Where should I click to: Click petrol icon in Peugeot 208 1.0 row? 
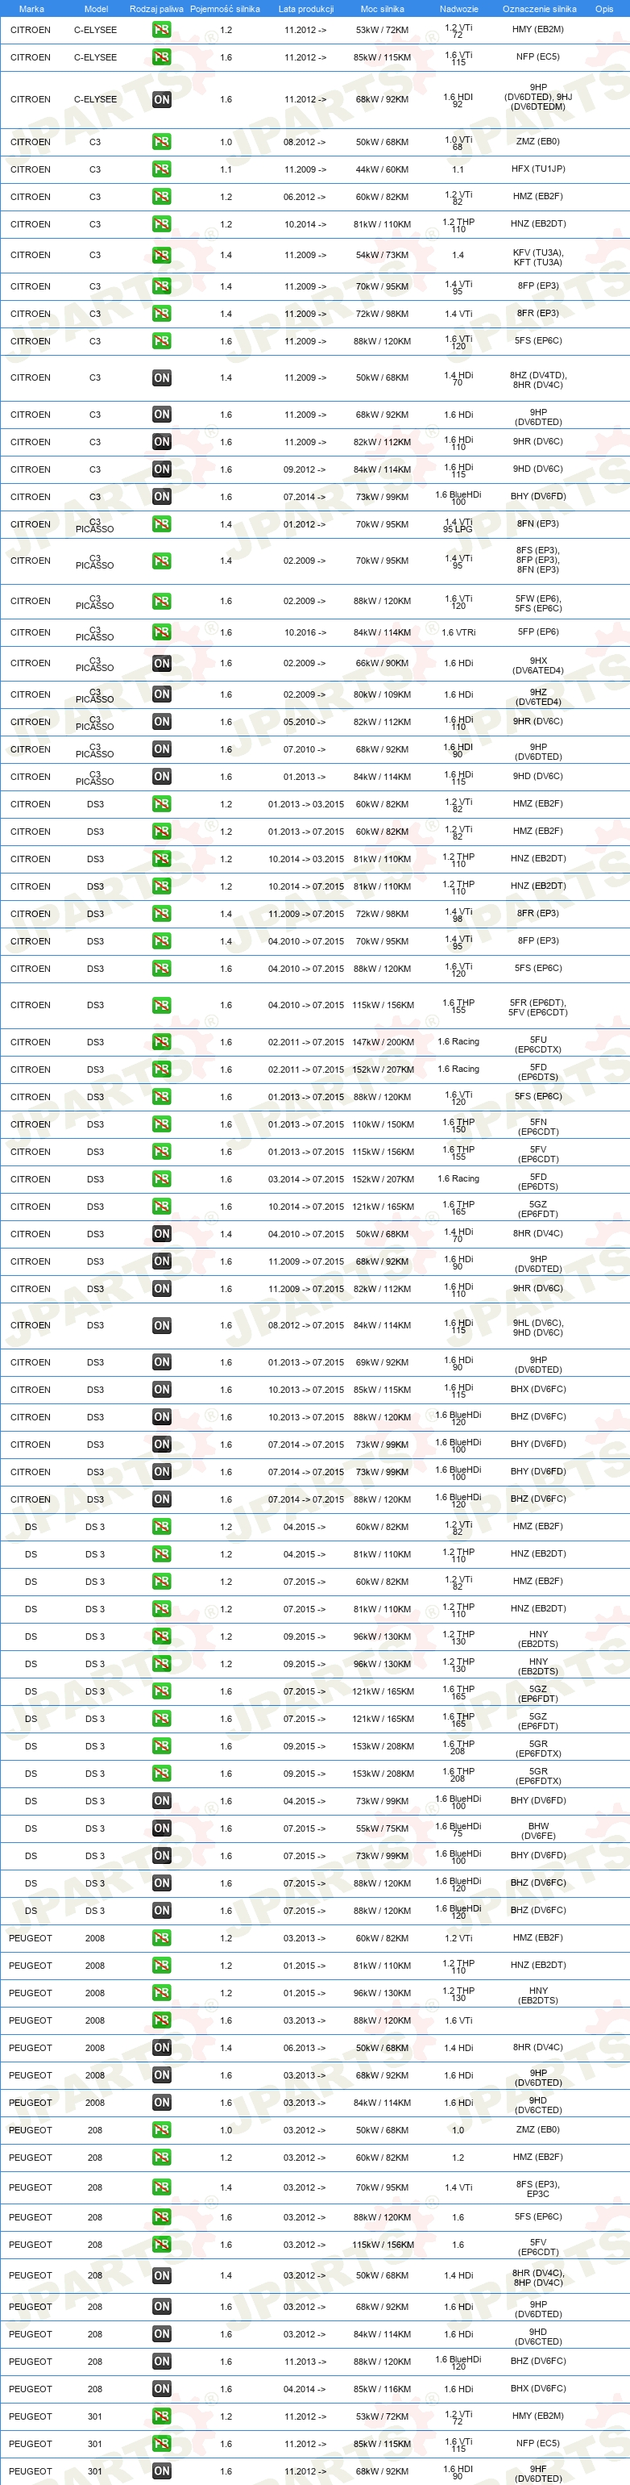pos(162,2130)
